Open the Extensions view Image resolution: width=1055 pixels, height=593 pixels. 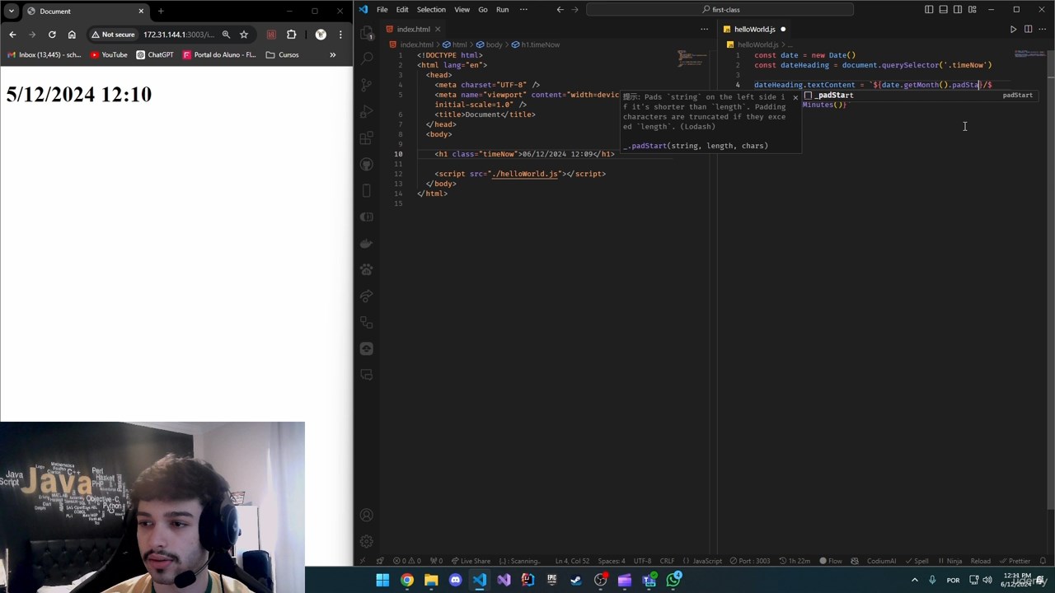pos(367,138)
